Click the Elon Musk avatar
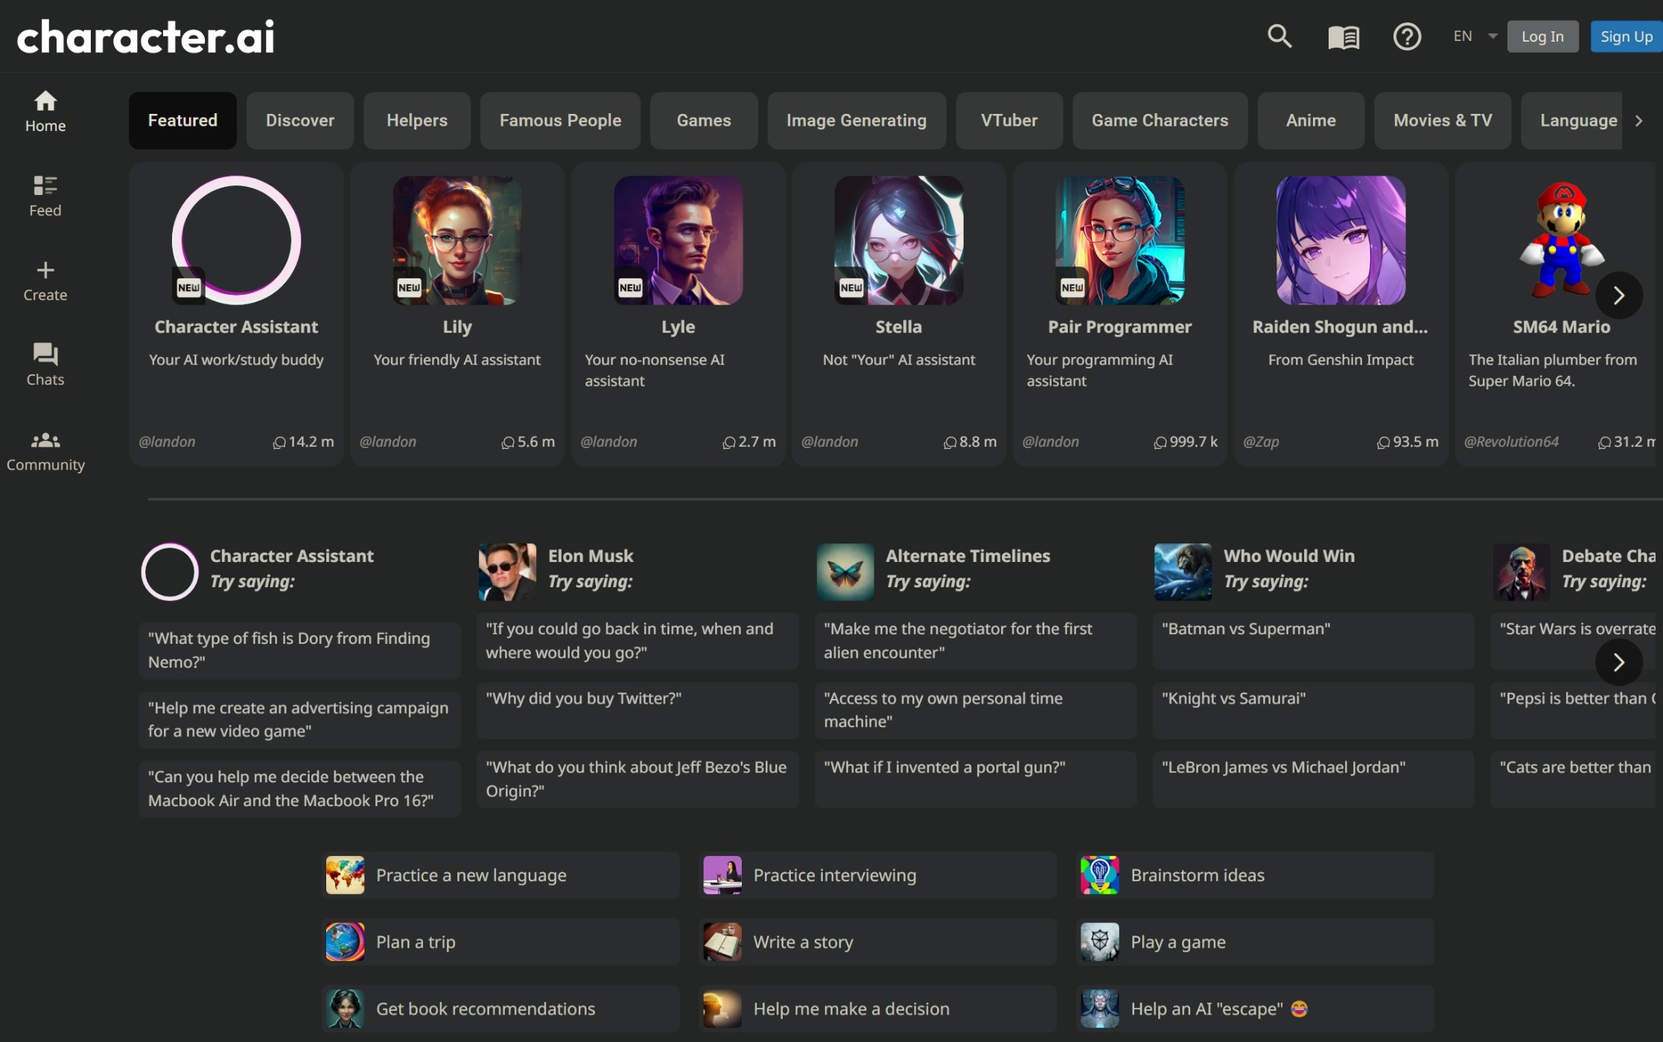 [x=507, y=572]
